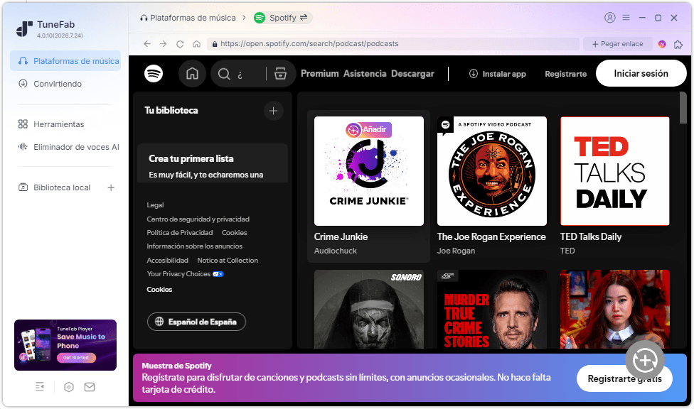Open the hamburger menu icon
The height and width of the screenshot is (409, 694).
626,18
